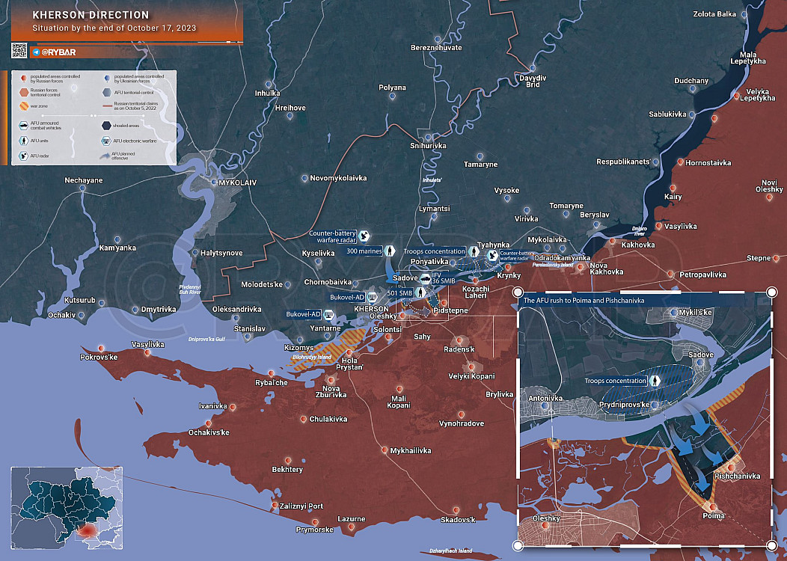Select counter-battery radar icon near Kyselivka
Screen dimensions: 787x561
point(364,236)
